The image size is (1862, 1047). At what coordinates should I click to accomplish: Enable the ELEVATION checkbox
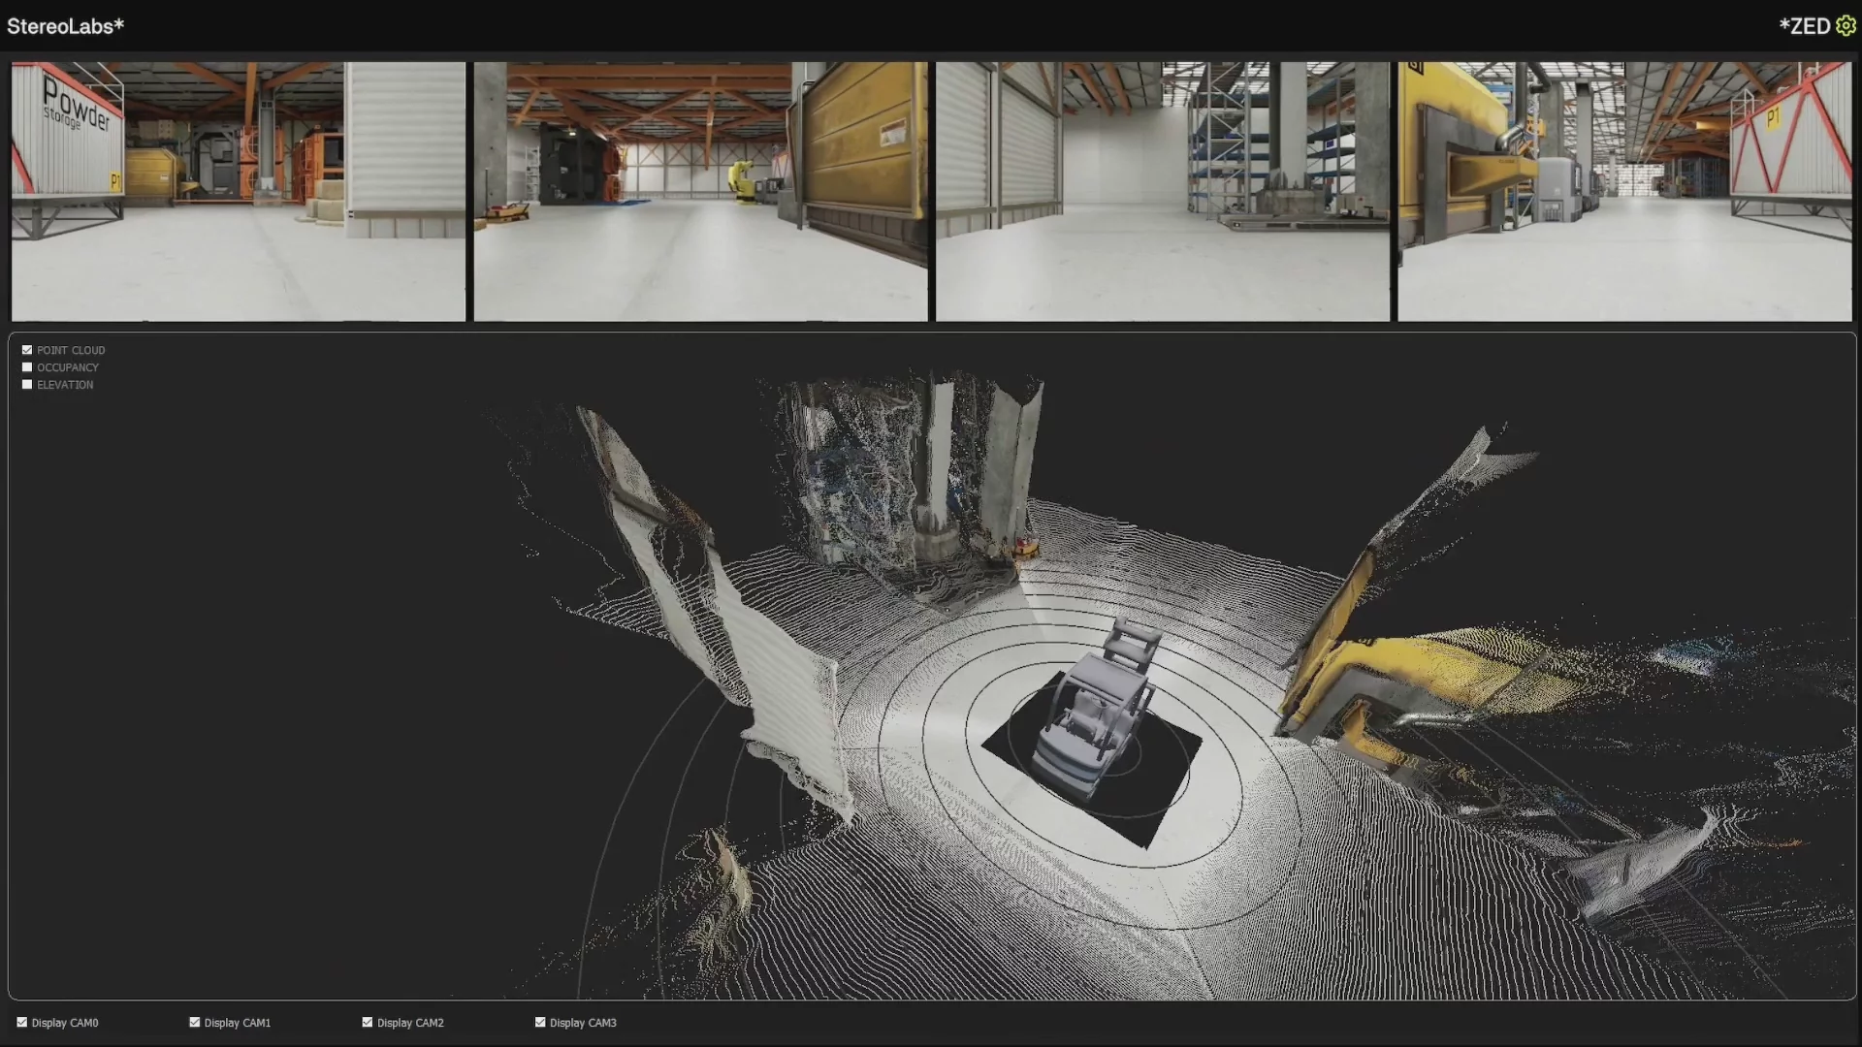(27, 385)
